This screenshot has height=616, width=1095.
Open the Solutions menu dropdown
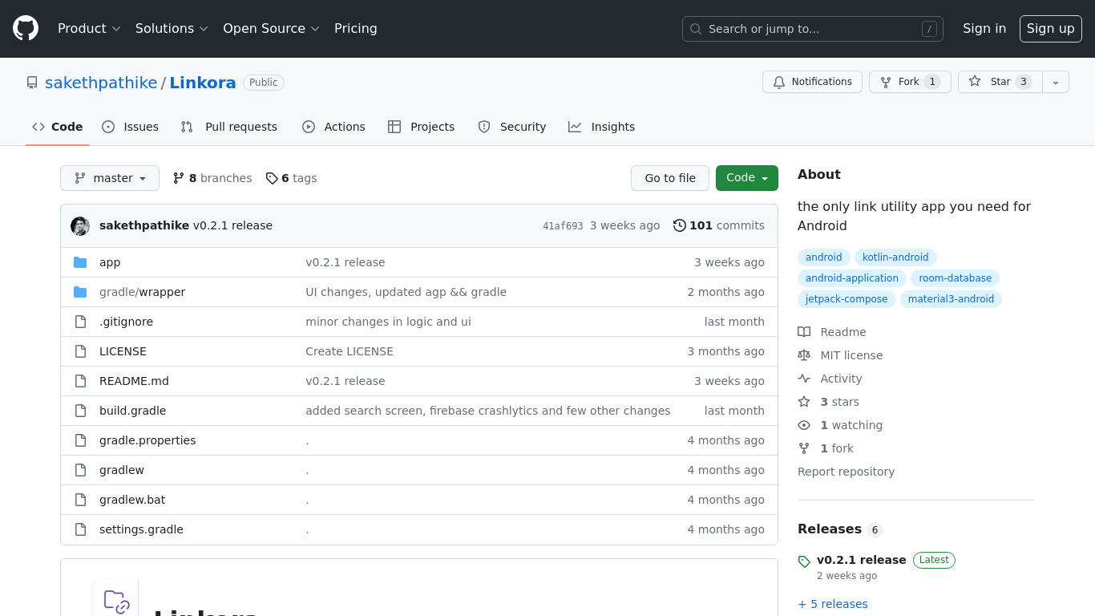click(x=172, y=29)
